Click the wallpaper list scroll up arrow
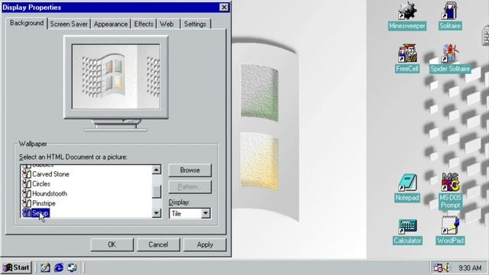Image resolution: width=489 pixels, height=275 pixels. coord(157,170)
